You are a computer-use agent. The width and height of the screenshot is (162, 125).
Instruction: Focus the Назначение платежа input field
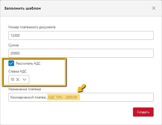point(81,97)
